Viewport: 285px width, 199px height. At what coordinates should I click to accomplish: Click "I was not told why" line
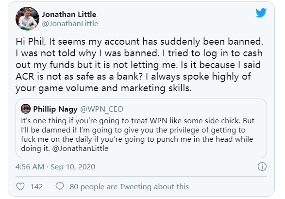pyautogui.click(x=139, y=53)
